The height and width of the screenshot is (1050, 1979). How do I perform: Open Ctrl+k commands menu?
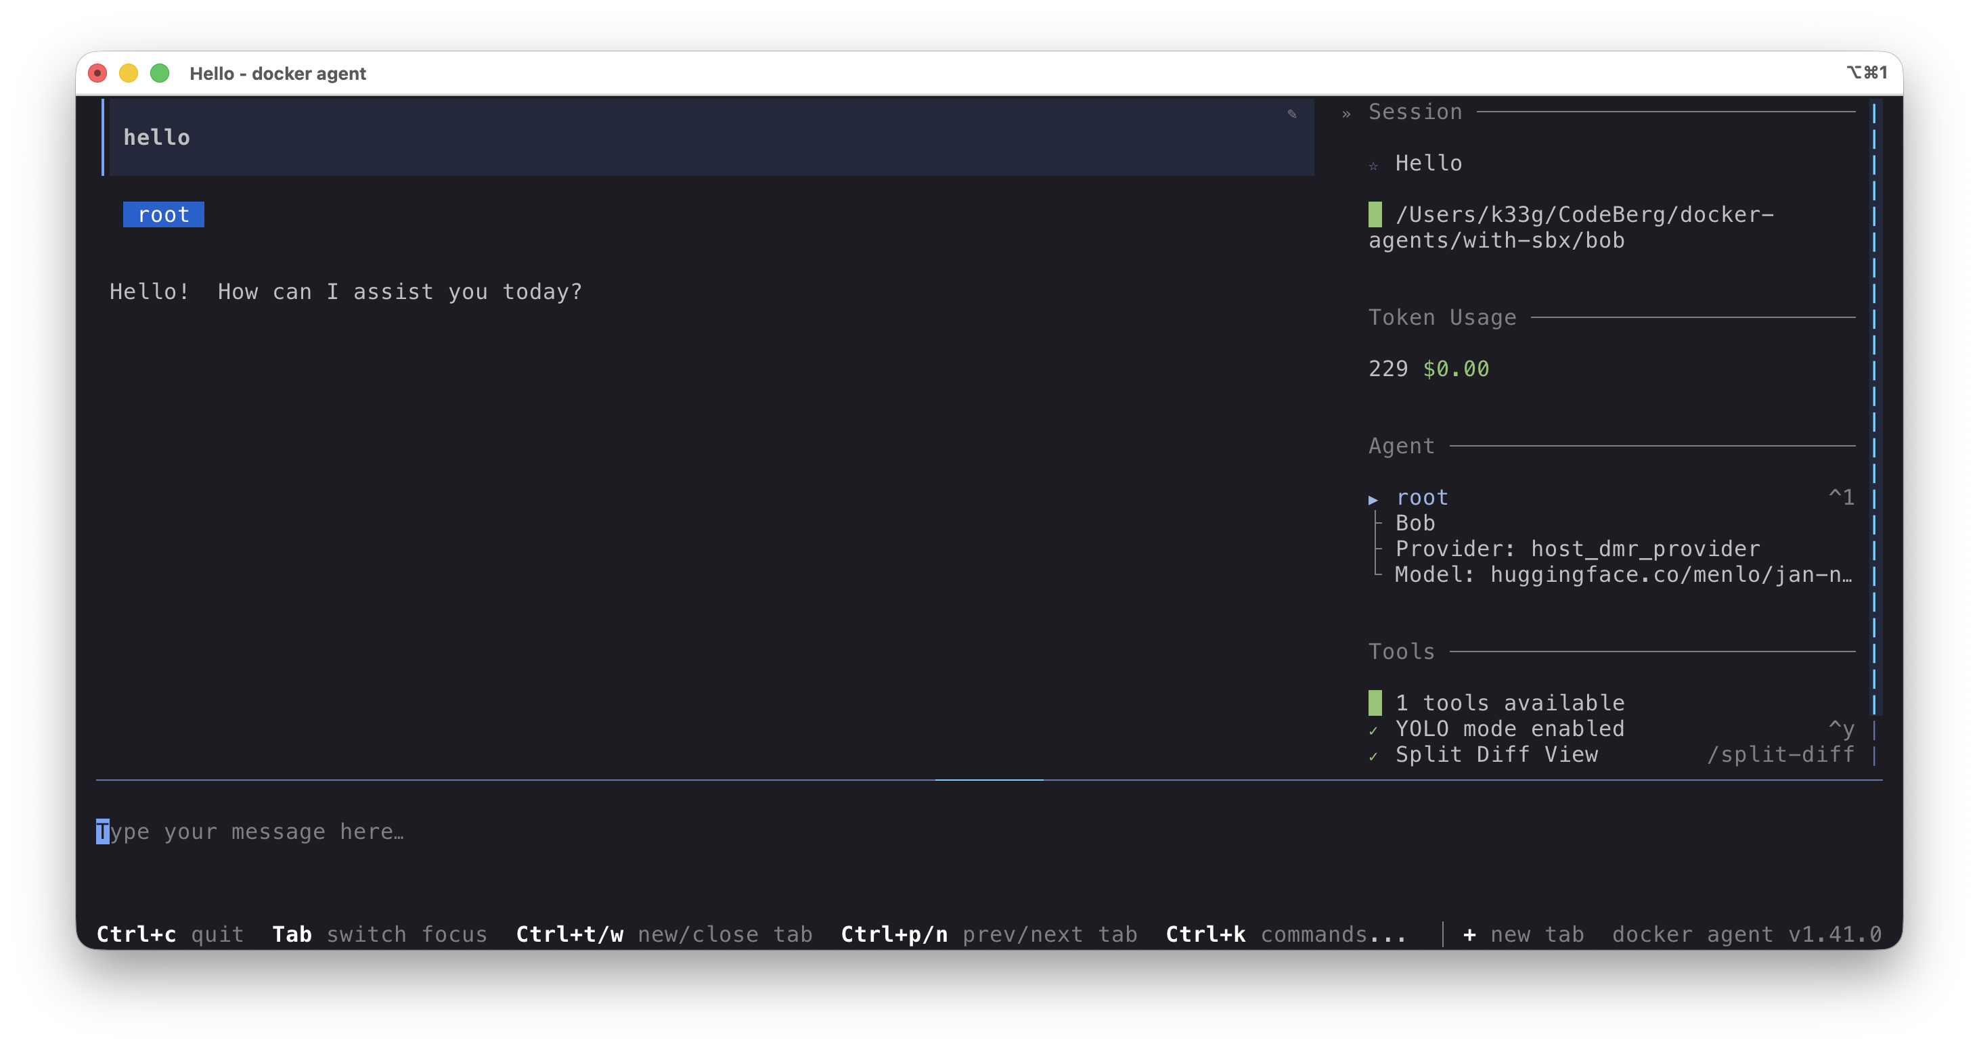coord(1285,934)
